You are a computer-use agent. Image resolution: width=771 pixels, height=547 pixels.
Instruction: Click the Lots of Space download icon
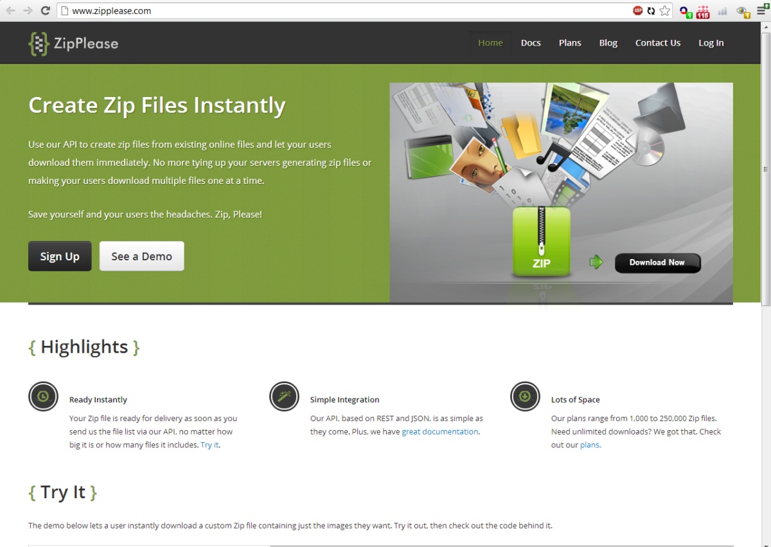click(x=525, y=396)
